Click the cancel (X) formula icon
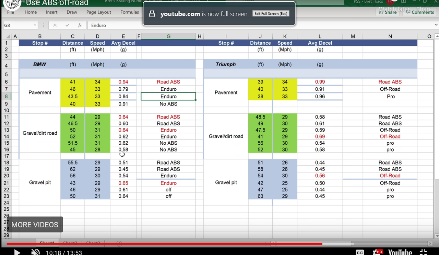This screenshot has width=439, height=255. tap(55, 25)
